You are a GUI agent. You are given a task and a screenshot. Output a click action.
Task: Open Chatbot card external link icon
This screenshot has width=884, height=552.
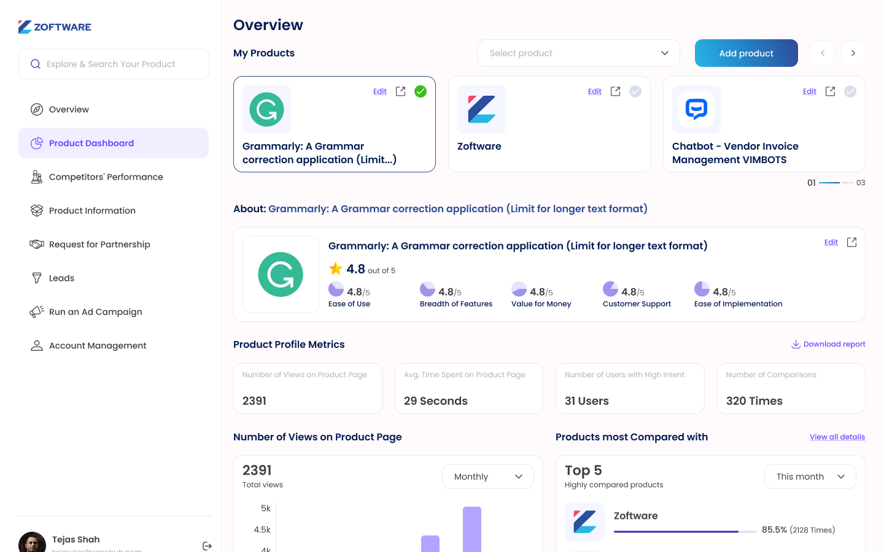[830, 91]
